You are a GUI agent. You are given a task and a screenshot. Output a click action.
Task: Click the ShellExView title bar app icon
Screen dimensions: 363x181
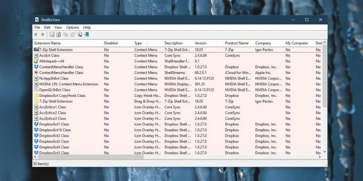coord(37,20)
